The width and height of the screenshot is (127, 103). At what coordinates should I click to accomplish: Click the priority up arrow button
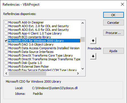pyautogui.click(x=93, y=41)
